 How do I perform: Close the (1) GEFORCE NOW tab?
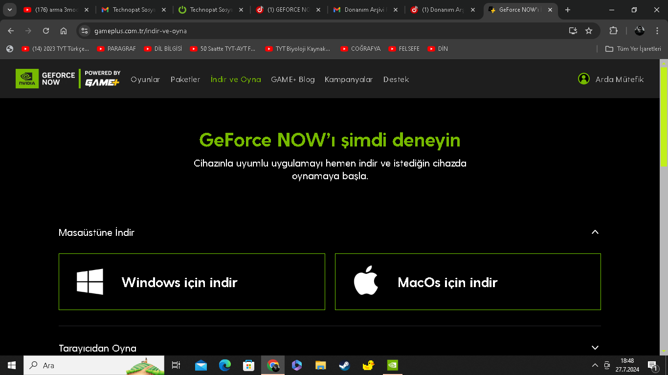coord(318,10)
